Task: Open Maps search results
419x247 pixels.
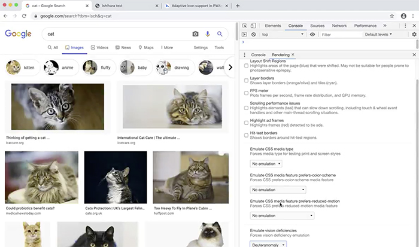Action: tap(146, 47)
